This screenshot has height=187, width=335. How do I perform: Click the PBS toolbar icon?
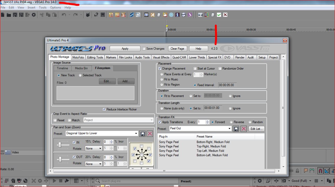(117, 15)
